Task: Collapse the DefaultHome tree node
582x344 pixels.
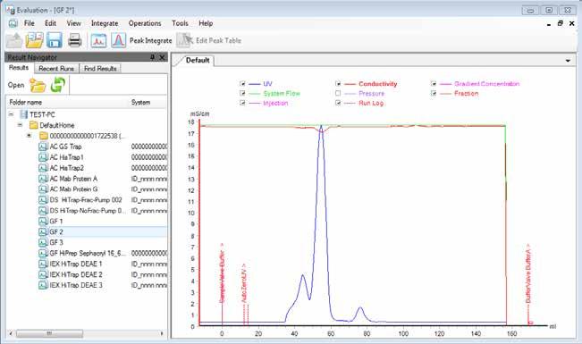Action: coord(20,125)
